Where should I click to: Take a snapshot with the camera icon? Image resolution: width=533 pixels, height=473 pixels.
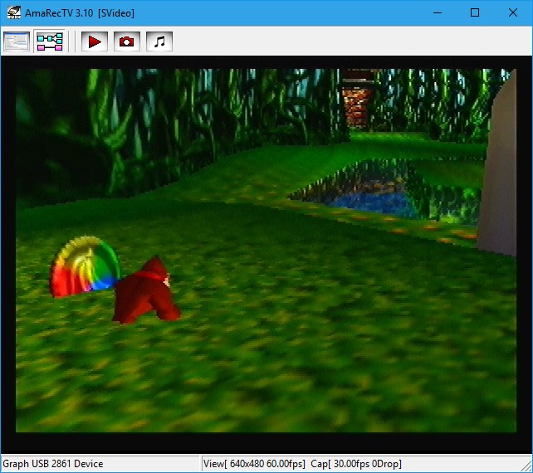coord(127,41)
